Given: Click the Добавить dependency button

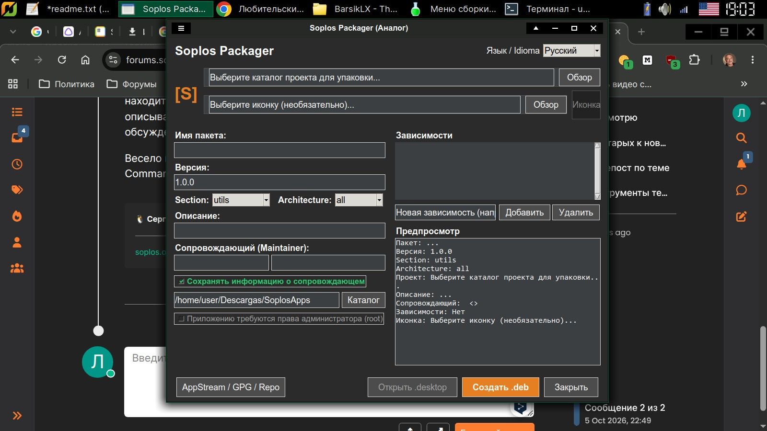Looking at the screenshot, I should 524,213.
